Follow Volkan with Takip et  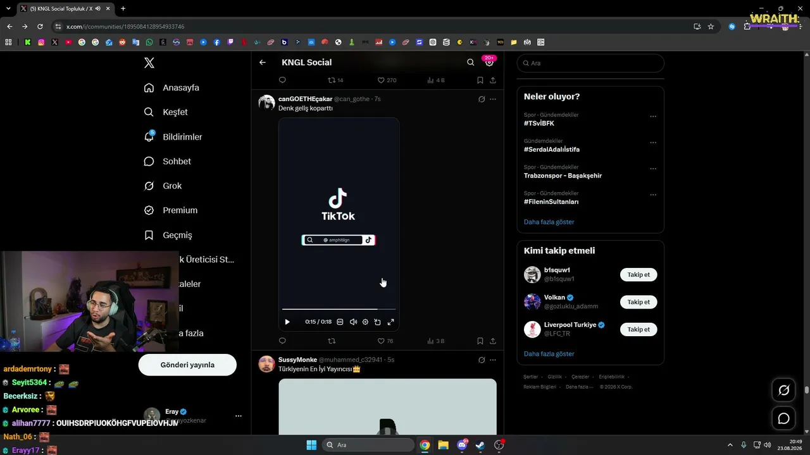[639, 302]
